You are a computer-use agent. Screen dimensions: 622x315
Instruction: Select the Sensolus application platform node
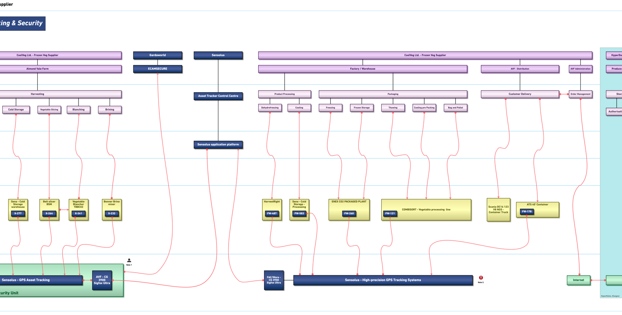coord(218,145)
